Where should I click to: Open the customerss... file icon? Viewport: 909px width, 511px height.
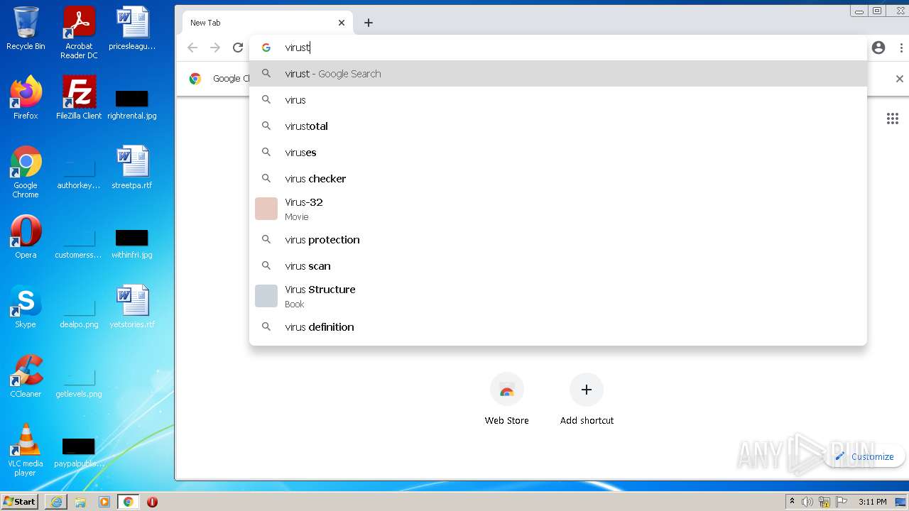click(79, 243)
